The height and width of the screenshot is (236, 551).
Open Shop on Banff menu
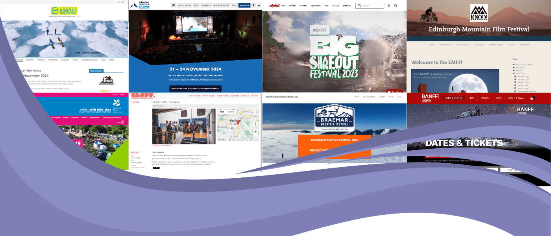498,98
